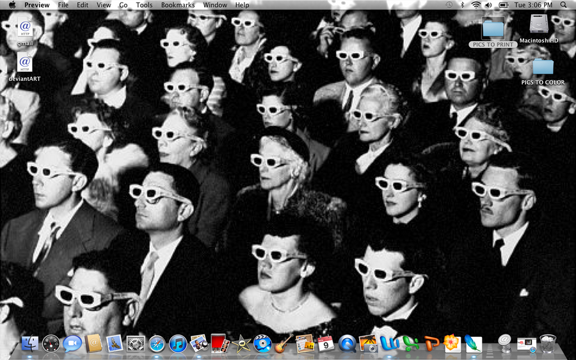This screenshot has height=360, width=576.
Task: Launch iDVD from the dock
Action: click(262, 344)
